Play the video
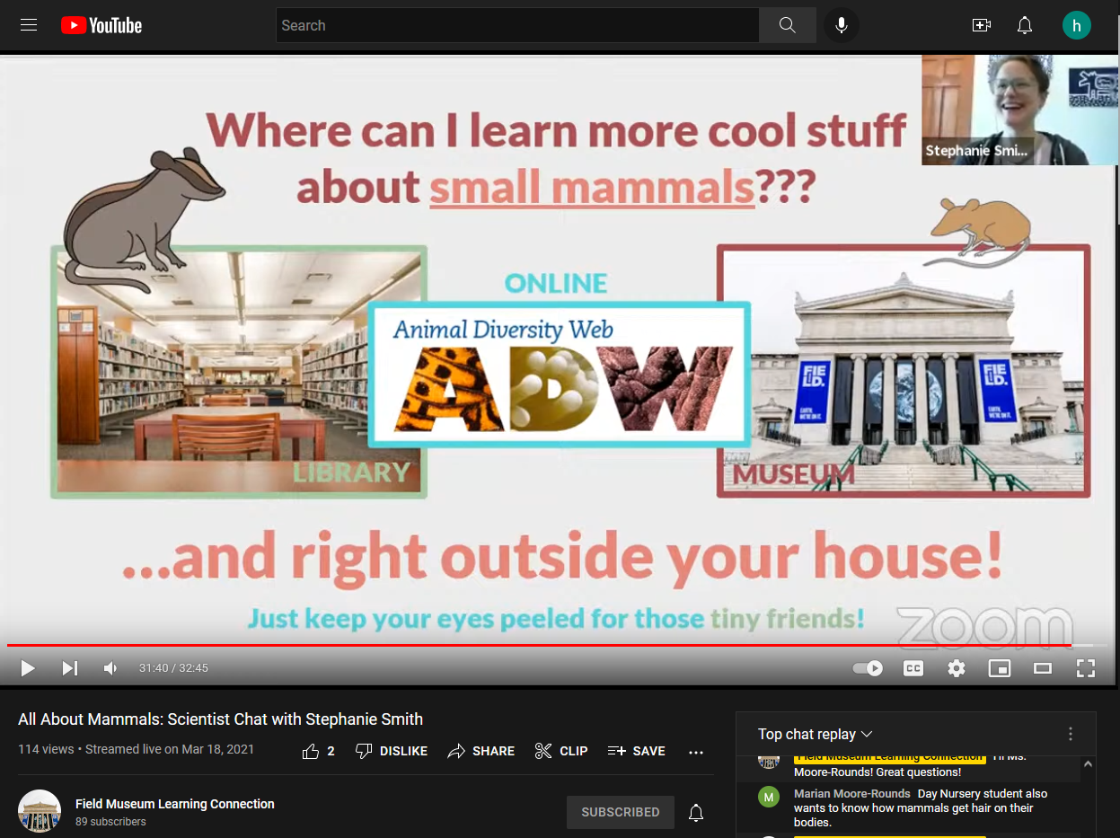 pyautogui.click(x=28, y=668)
